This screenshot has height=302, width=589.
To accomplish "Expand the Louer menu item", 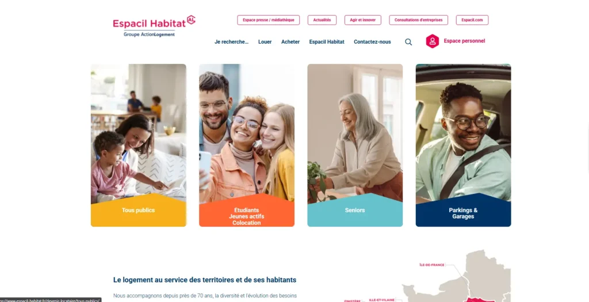I will [x=265, y=41].
